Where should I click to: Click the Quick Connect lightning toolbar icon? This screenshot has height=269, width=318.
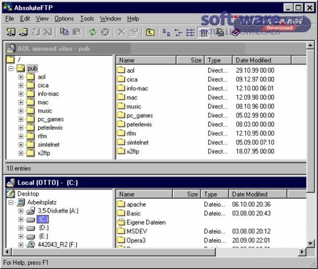click(11, 32)
